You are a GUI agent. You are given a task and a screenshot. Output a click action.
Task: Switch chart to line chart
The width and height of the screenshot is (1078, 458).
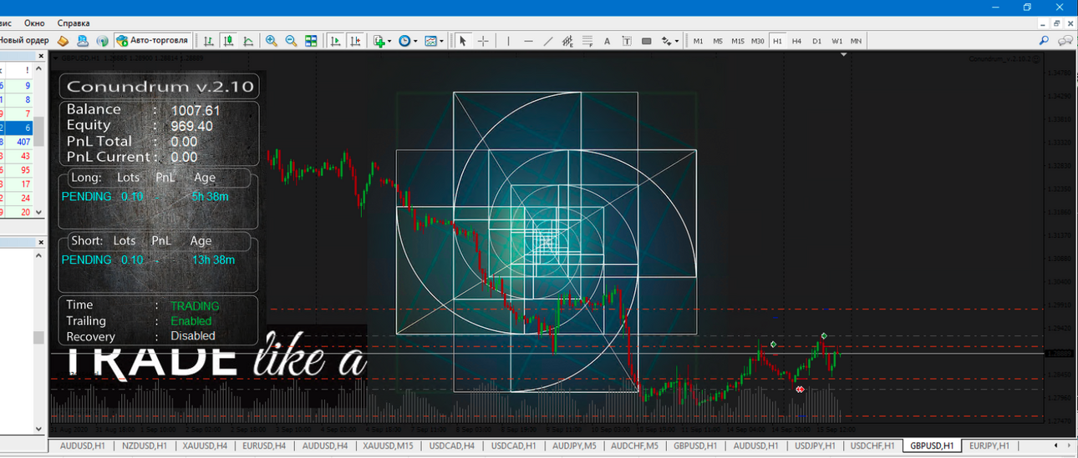pyautogui.click(x=248, y=40)
